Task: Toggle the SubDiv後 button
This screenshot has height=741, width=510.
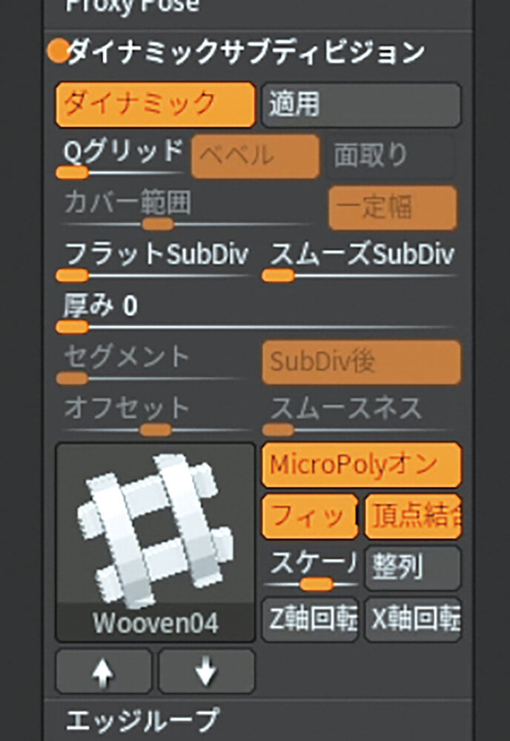Action: [x=361, y=362]
